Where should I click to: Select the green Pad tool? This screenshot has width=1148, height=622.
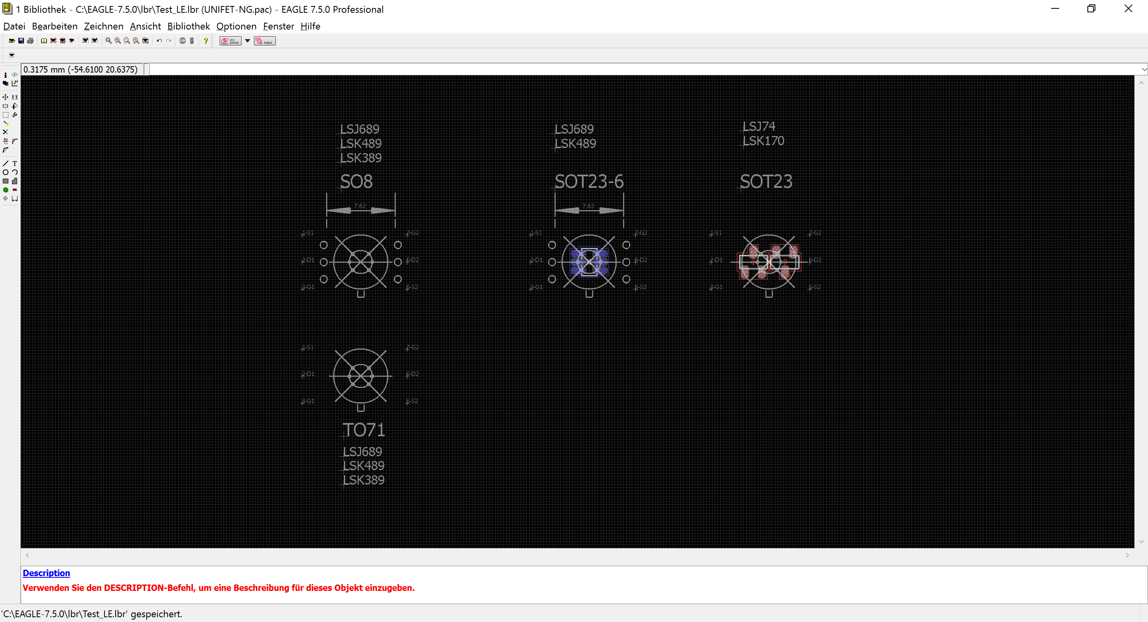[5, 190]
